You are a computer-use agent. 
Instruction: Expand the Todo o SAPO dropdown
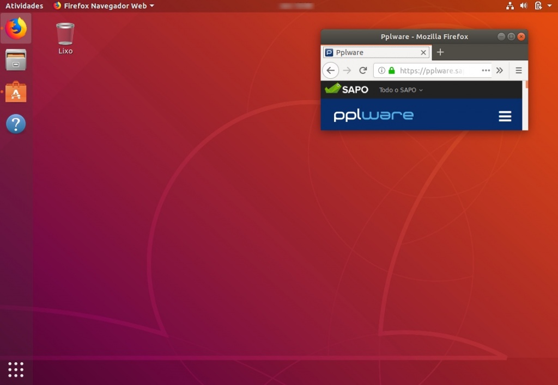tap(400, 90)
